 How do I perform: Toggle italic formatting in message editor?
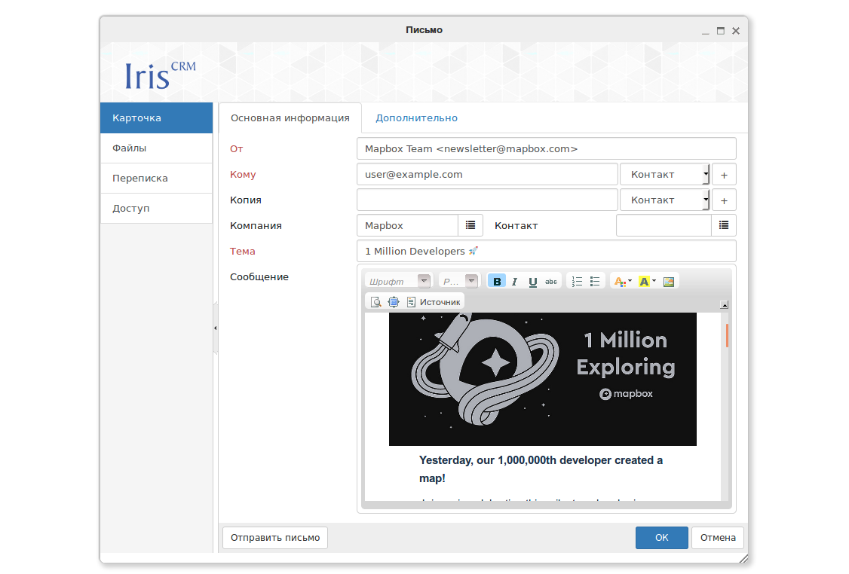[514, 281]
